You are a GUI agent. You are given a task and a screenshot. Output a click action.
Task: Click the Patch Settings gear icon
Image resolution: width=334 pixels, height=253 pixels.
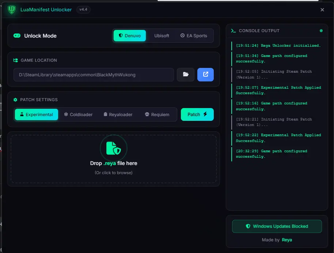pos(15,100)
